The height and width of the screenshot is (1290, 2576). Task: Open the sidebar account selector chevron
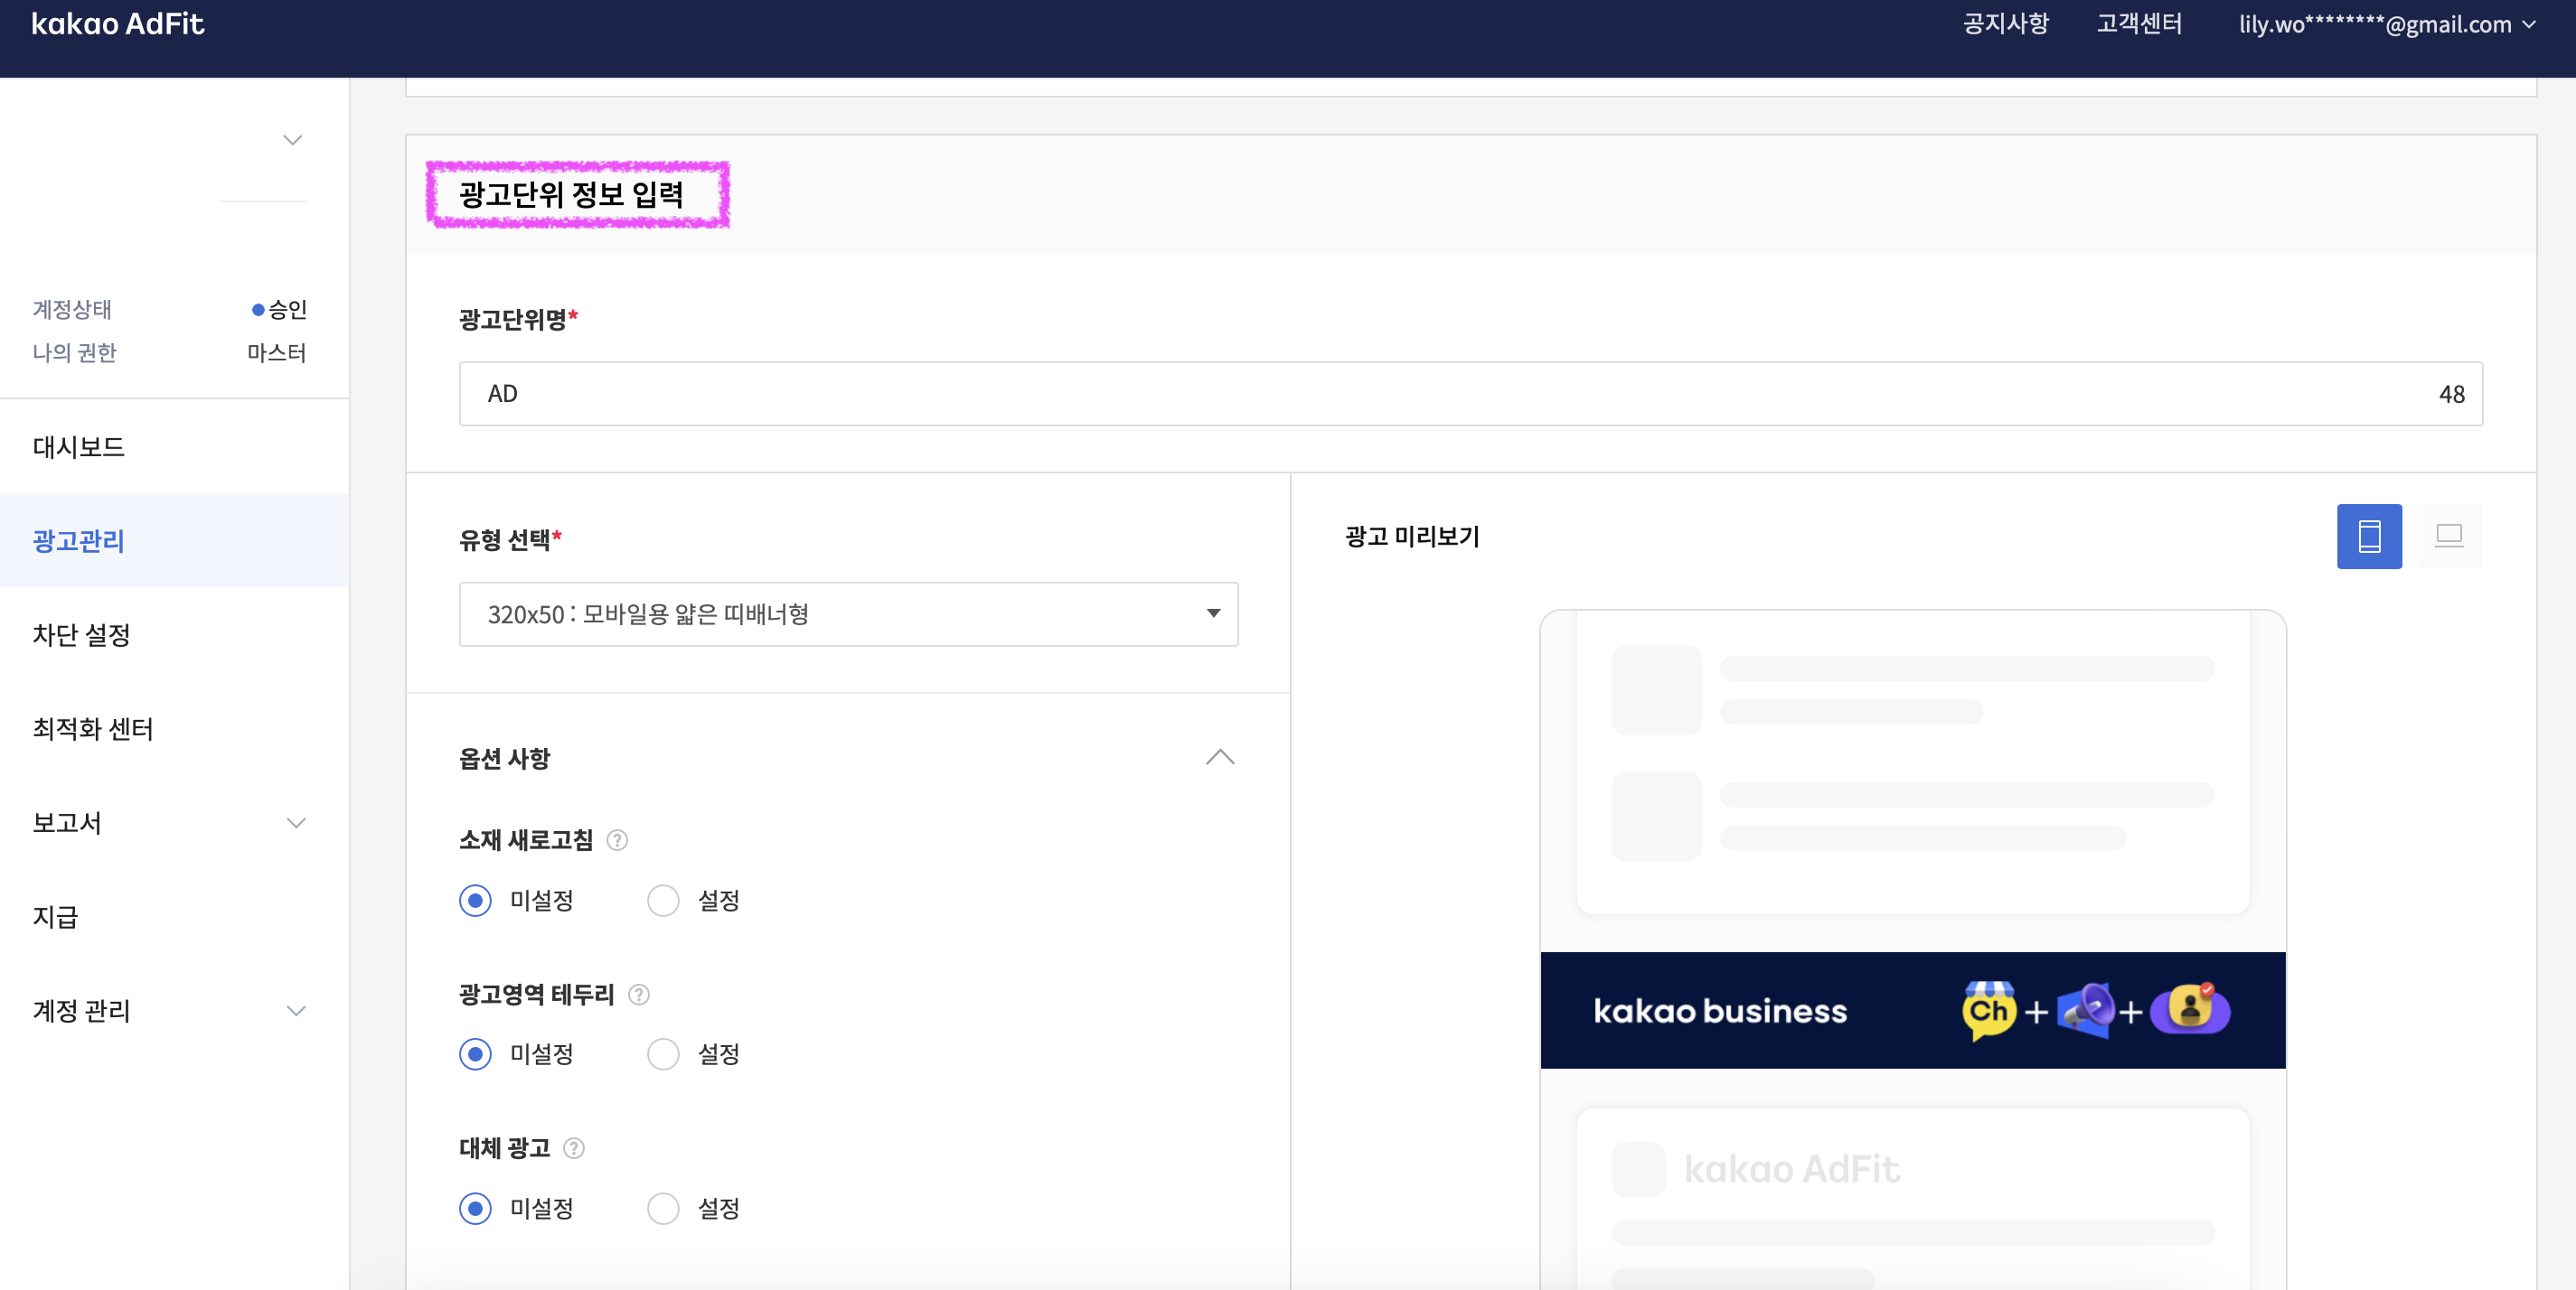click(292, 140)
